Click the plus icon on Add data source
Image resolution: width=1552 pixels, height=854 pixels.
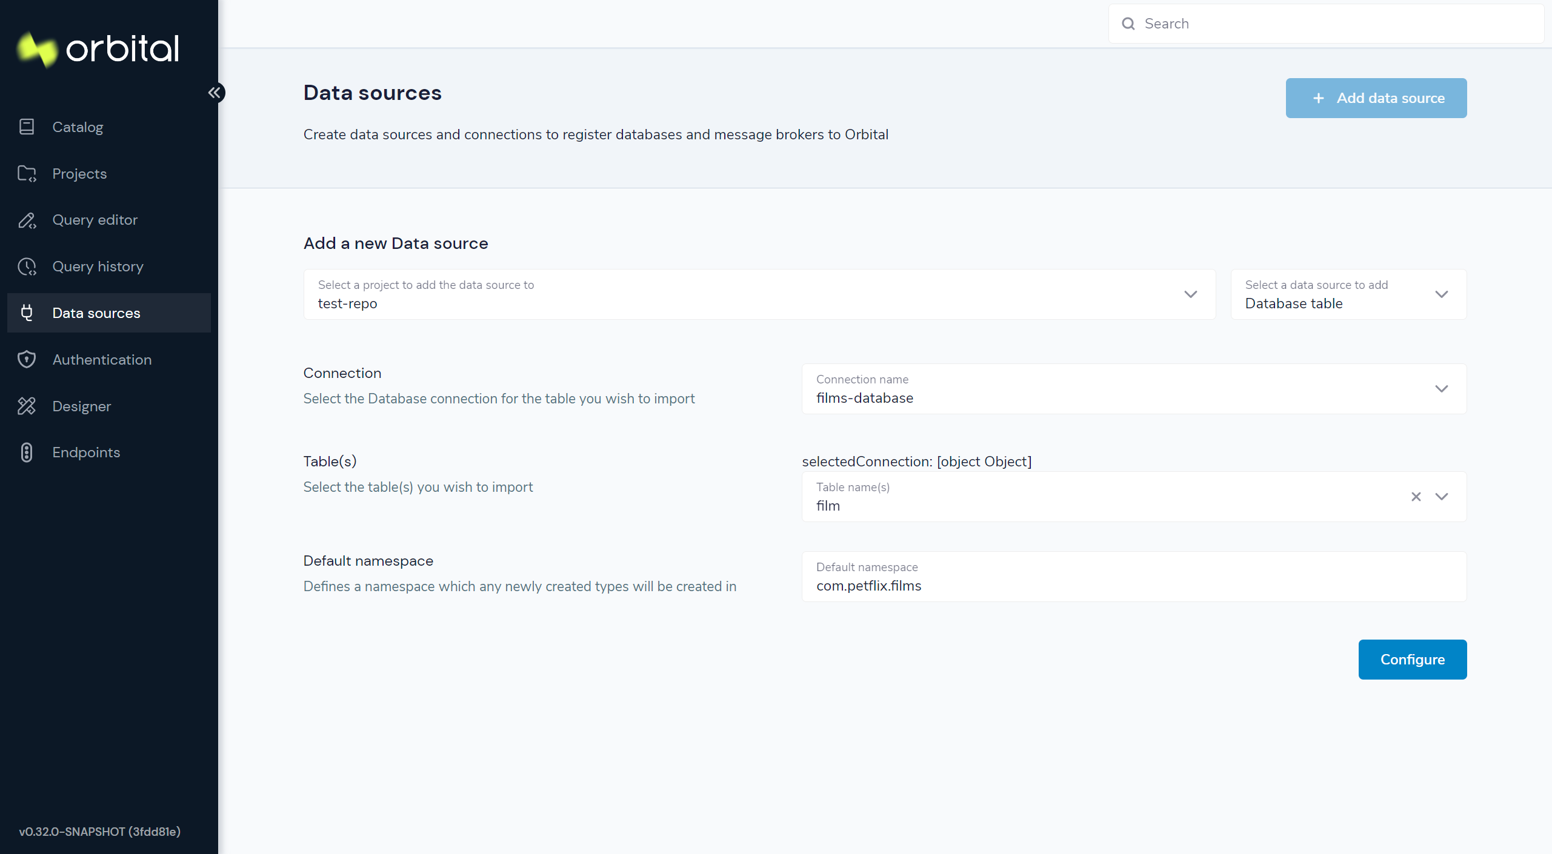tap(1318, 98)
